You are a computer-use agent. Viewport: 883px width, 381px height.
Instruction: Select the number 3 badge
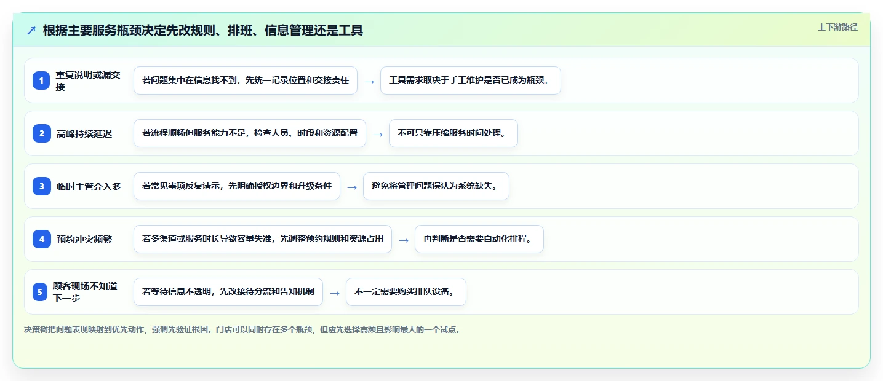pos(42,186)
